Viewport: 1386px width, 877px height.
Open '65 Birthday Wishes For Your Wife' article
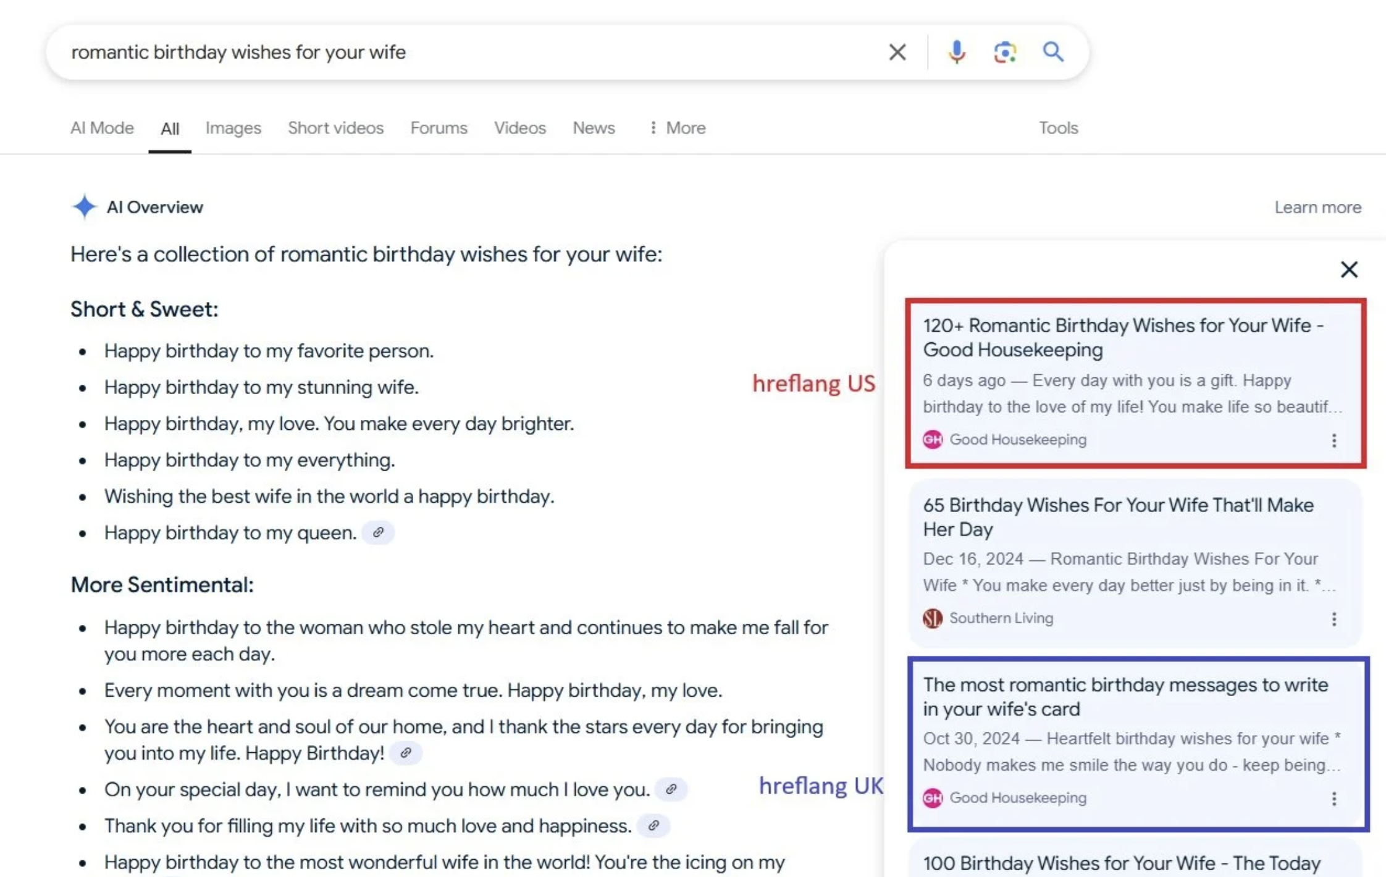click(x=1117, y=517)
